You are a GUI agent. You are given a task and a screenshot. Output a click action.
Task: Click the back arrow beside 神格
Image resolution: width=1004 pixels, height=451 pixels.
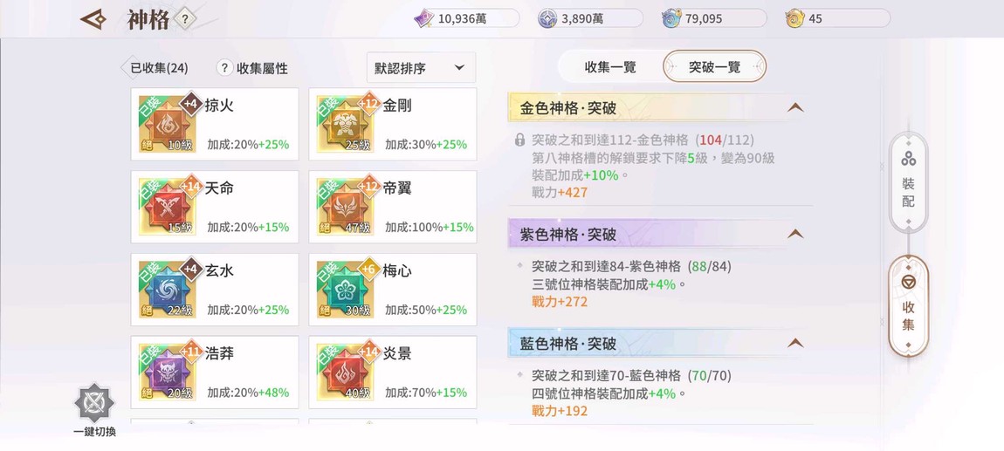tap(93, 19)
